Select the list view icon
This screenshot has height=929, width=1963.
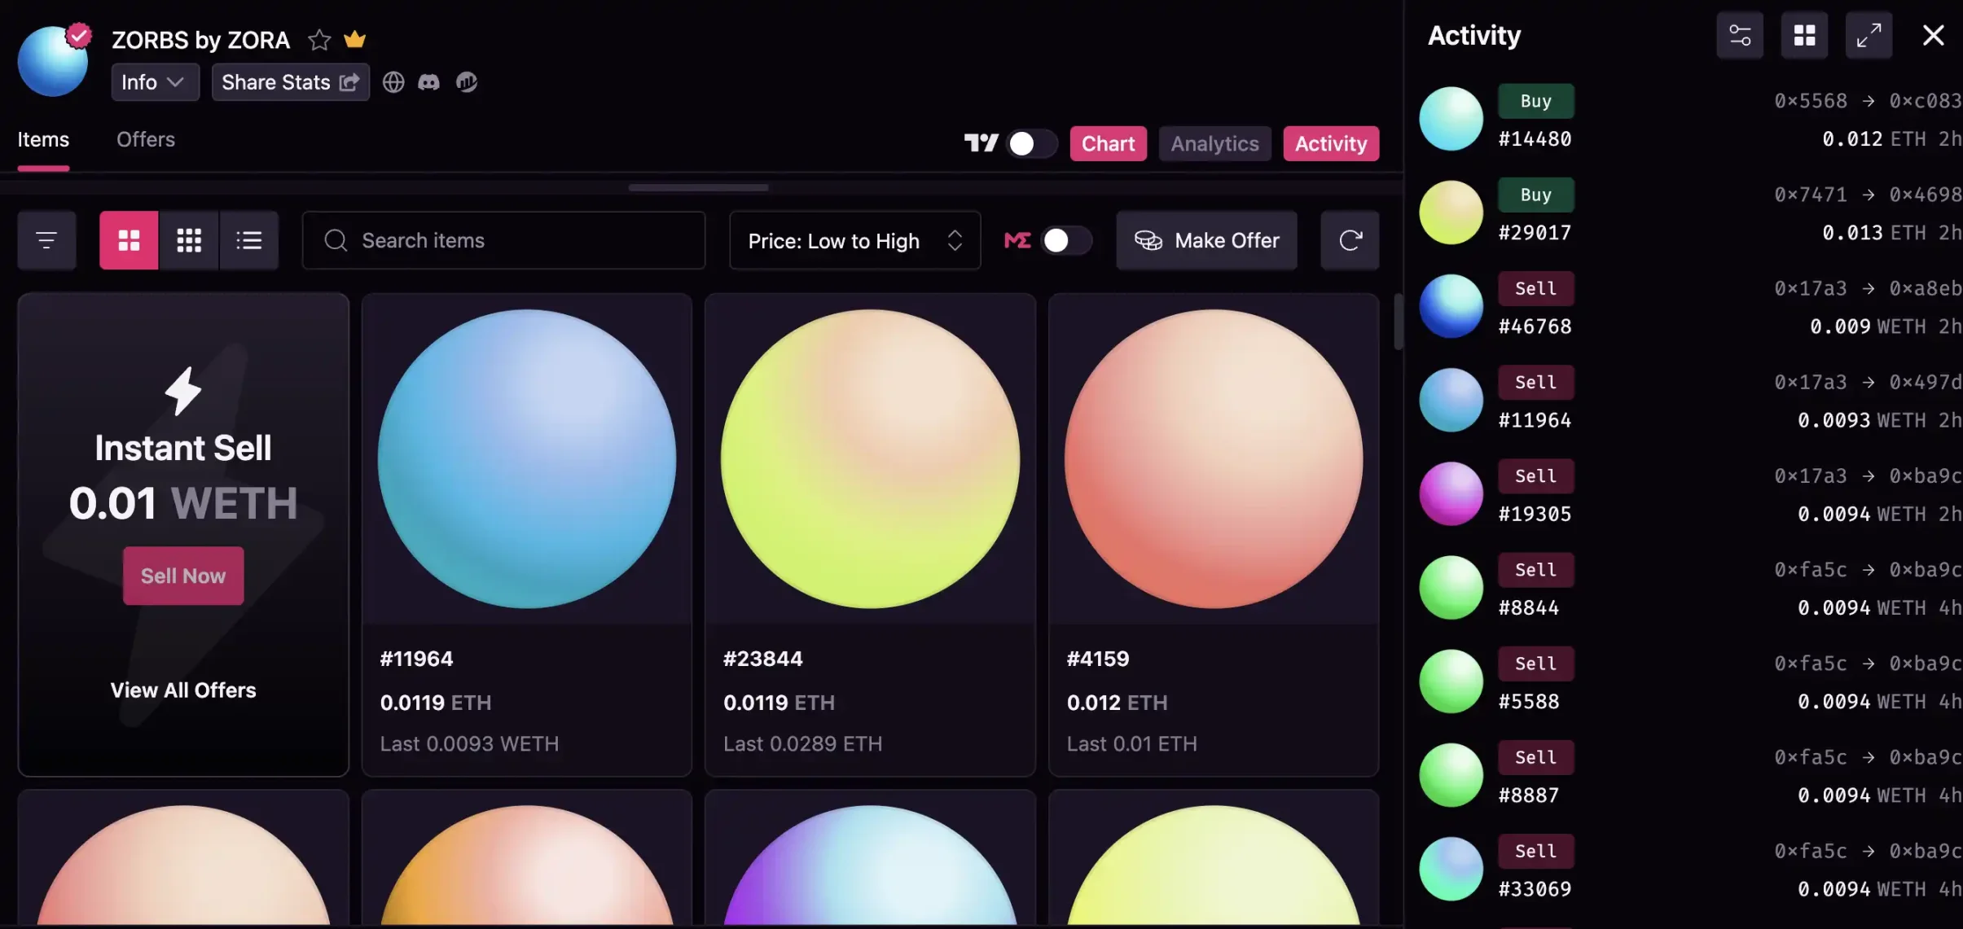(x=248, y=240)
